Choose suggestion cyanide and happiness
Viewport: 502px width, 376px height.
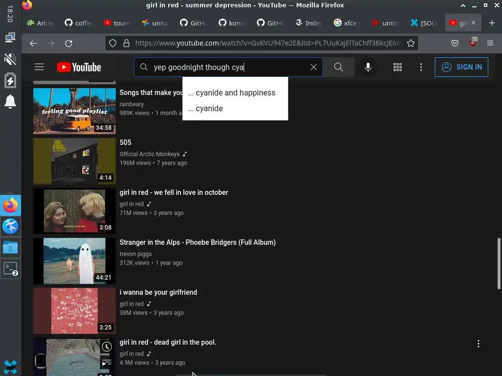click(x=235, y=93)
